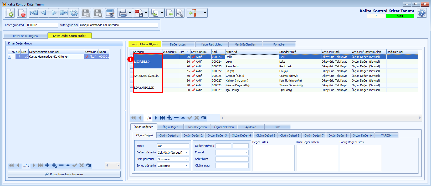Open the blue help question mark
The width and height of the screenshot is (431, 186).
pos(422,13)
